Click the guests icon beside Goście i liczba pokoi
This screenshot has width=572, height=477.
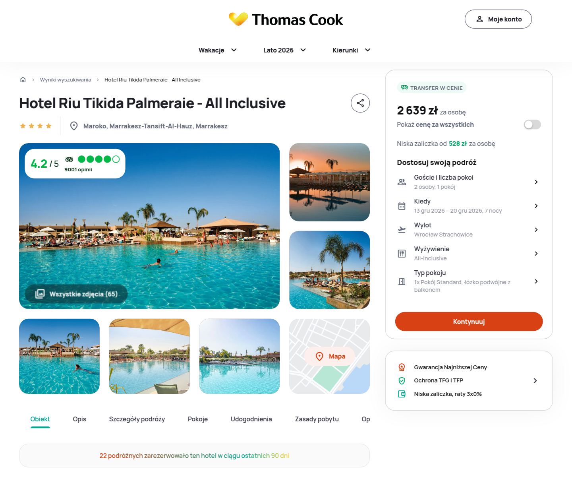402,182
